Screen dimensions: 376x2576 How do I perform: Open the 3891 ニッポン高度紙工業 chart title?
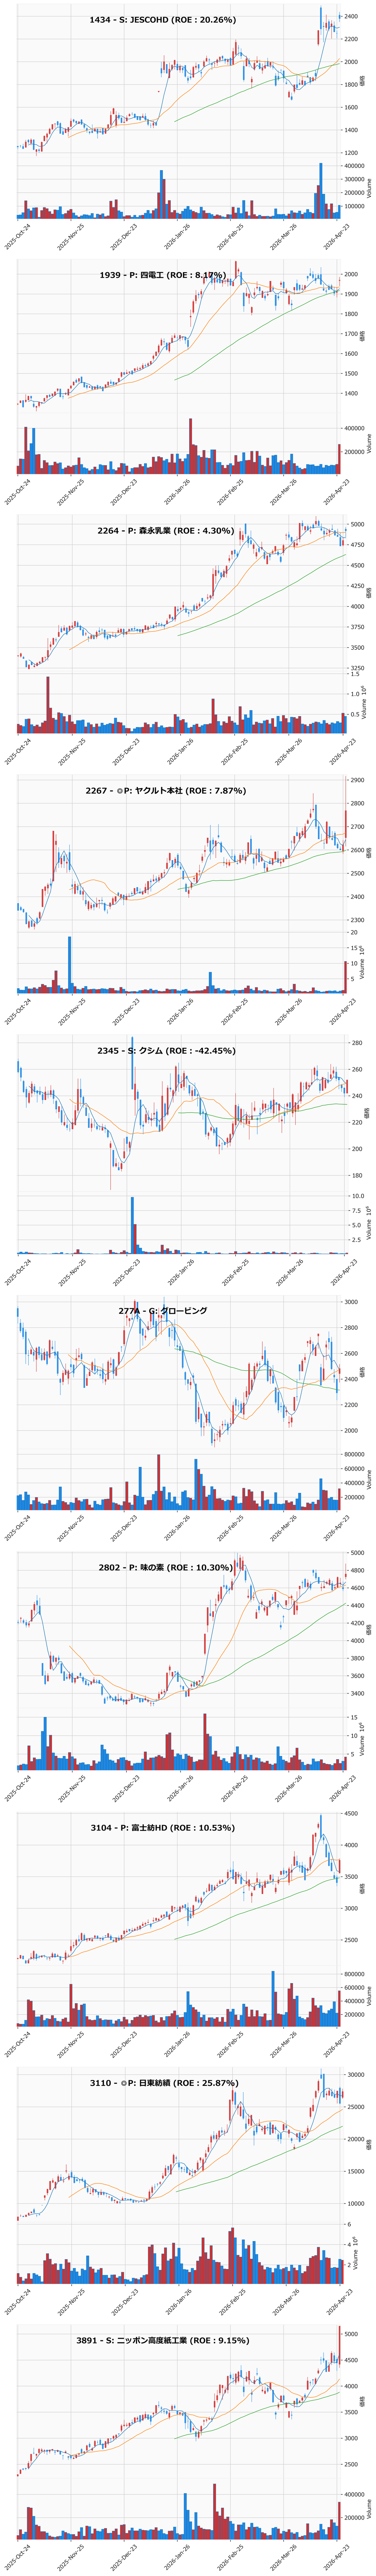(162, 2341)
